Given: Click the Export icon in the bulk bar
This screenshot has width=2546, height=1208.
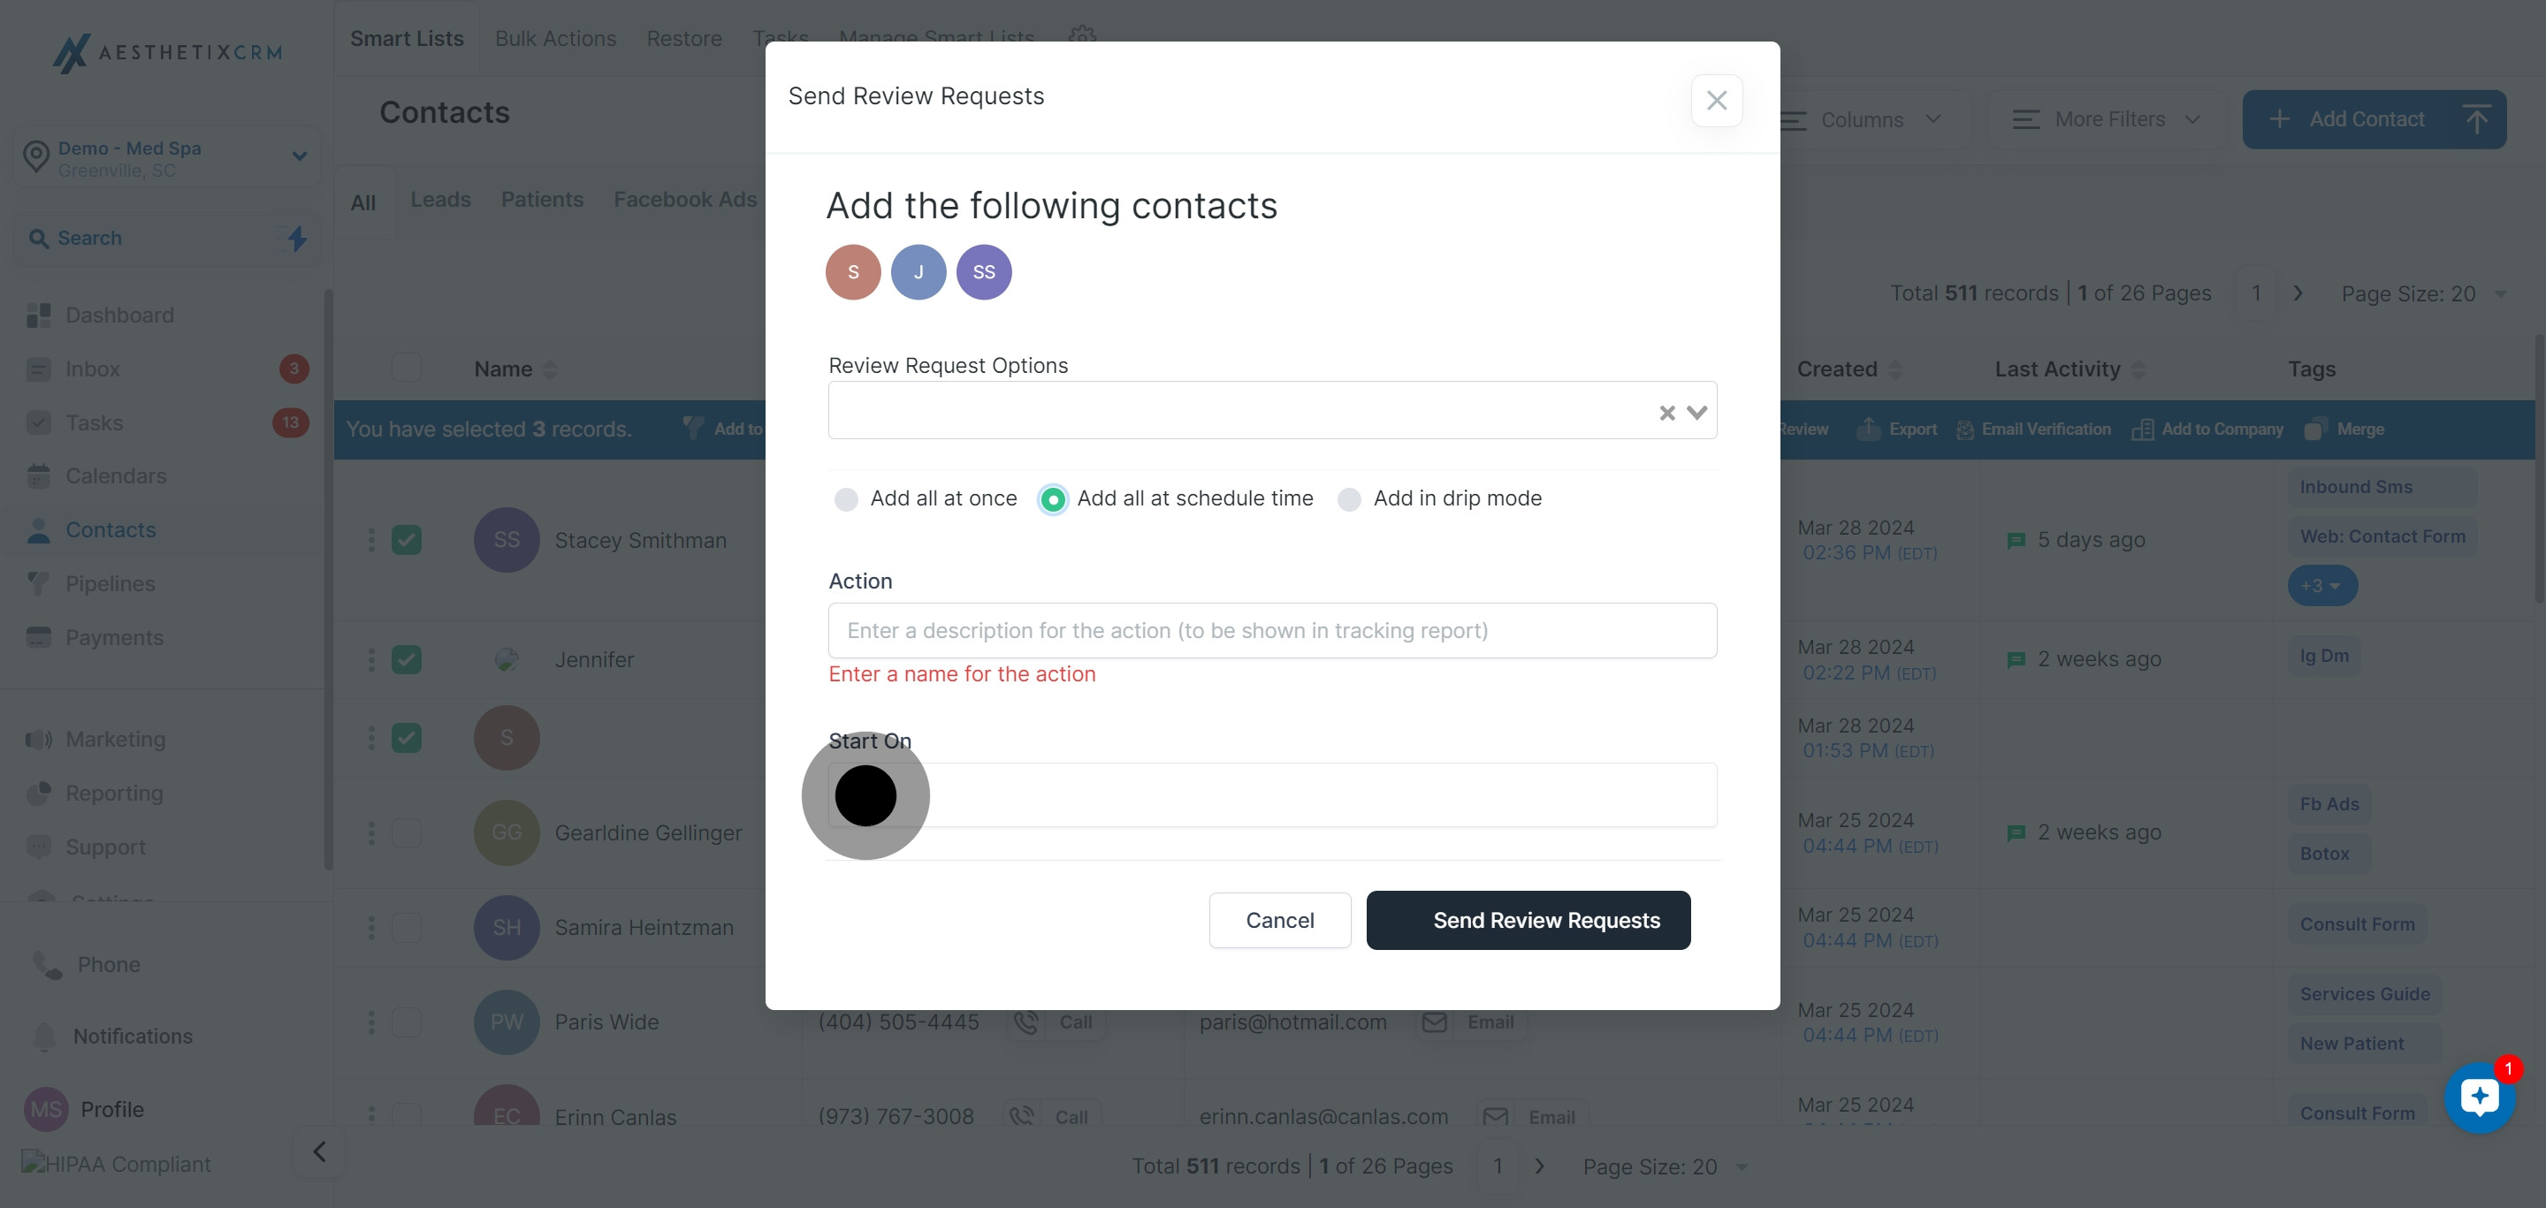Looking at the screenshot, I should coord(1868,429).
